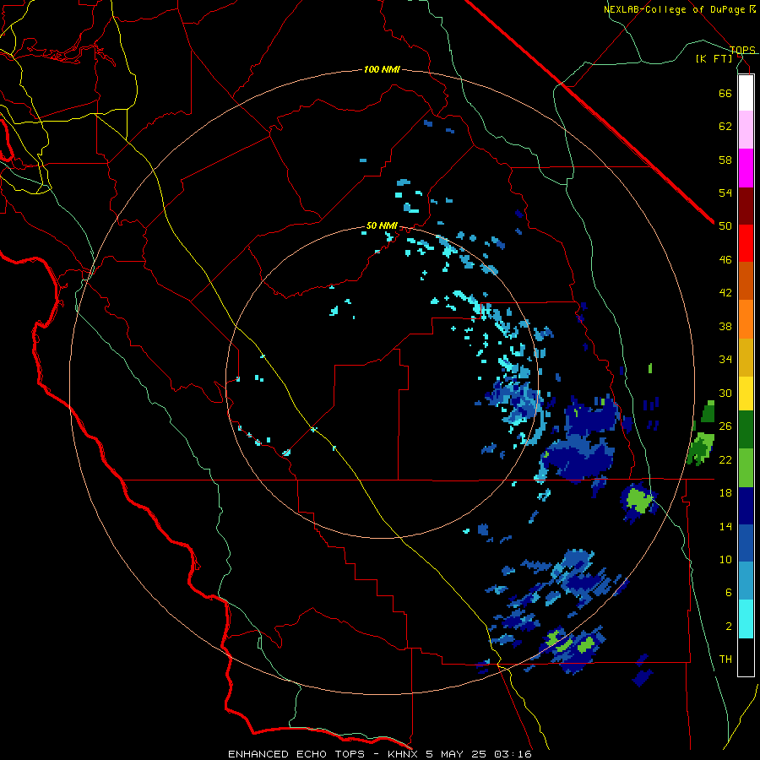
Task: Click the "18" legend value
Action: [x=725, y=493]
